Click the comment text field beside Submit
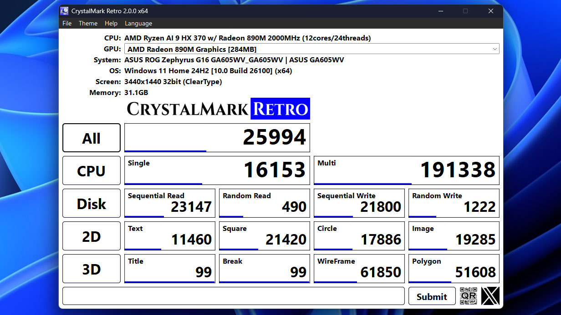This screenshot has height=315, width=561. [x=233, y=296]
